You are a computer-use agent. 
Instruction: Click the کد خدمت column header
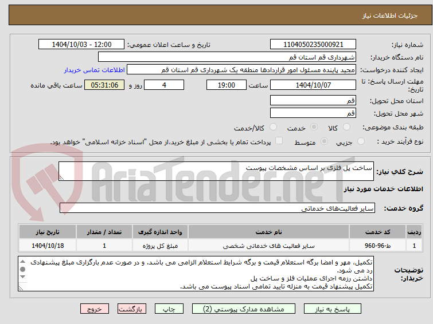pos(377,232)
